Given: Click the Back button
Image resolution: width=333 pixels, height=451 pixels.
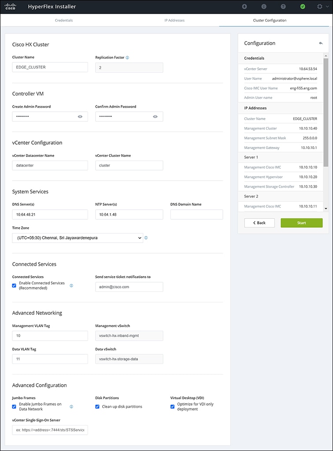Looking at the screenshot, I should coord(259,223).
